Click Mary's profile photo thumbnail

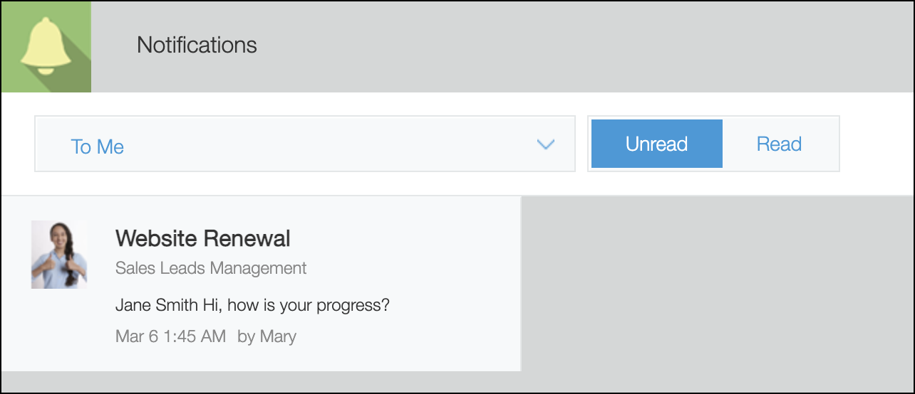pos(59,255)
